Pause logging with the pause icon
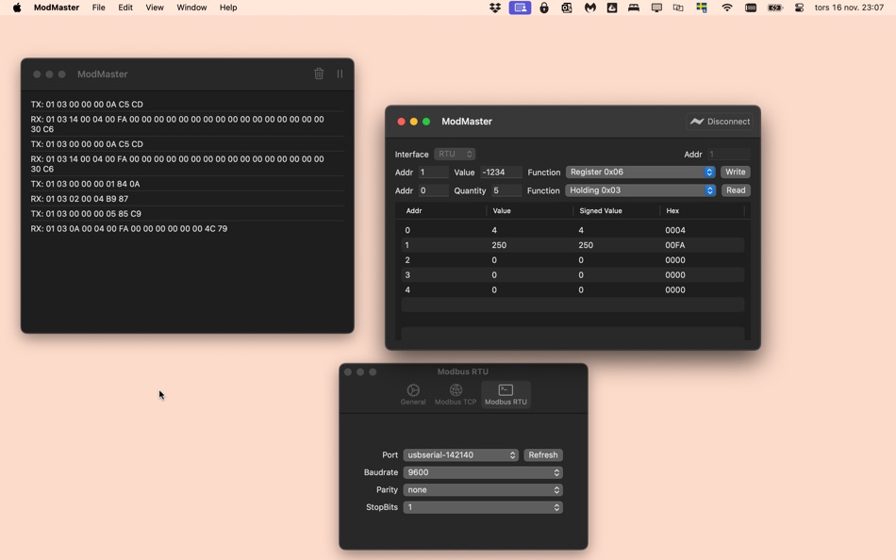896x560 pixels. (340, 74)
